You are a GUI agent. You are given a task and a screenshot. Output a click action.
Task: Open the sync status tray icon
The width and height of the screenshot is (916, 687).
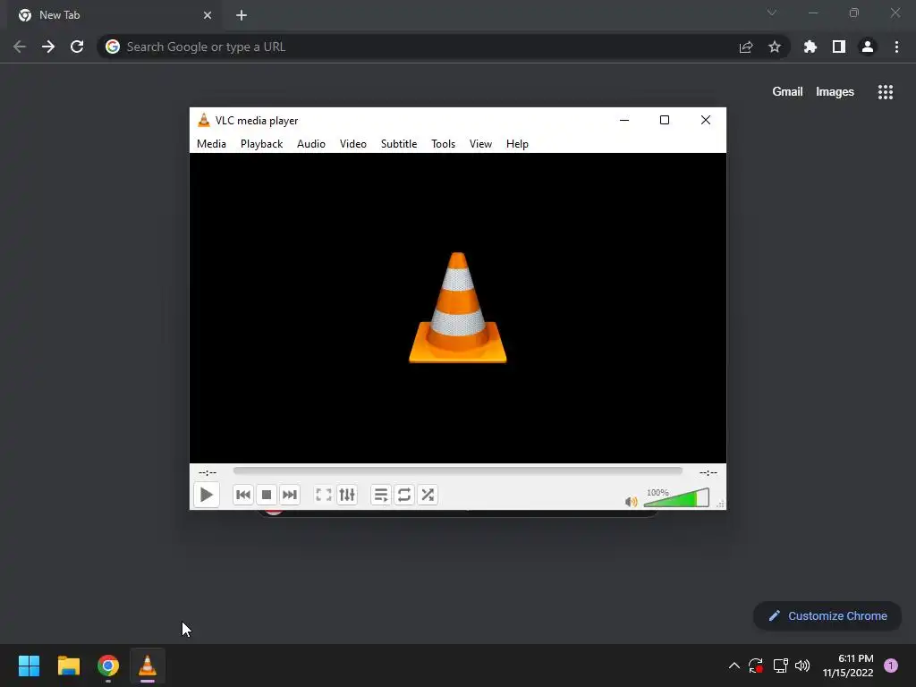tap(756, 666)
